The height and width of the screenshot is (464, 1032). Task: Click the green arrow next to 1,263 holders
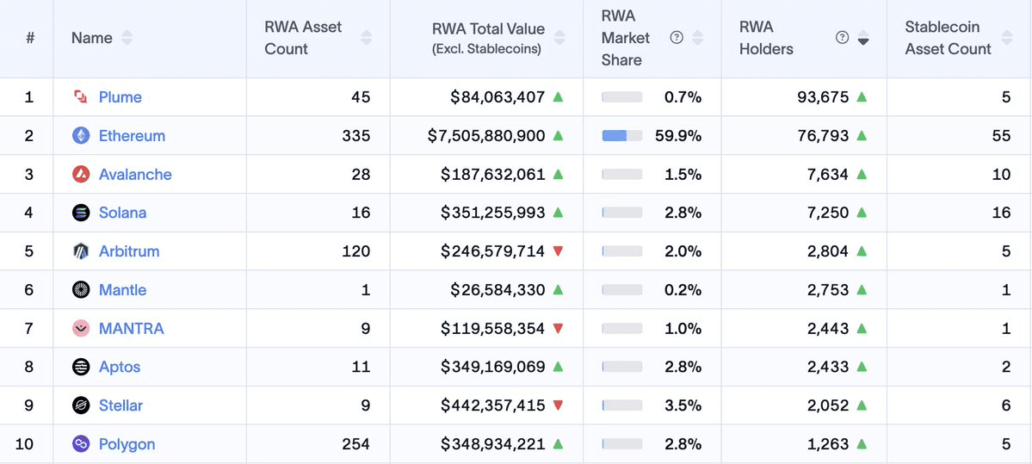862,444
